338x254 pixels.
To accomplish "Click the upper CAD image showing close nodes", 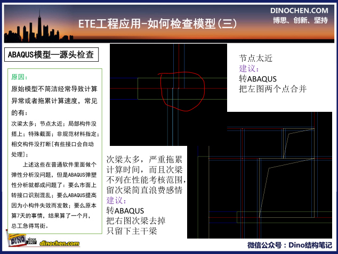I will point(168,95).
